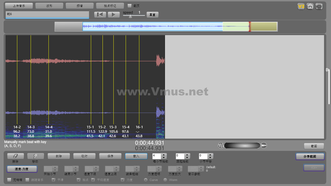Go to the home page icon

click(310, 6)
